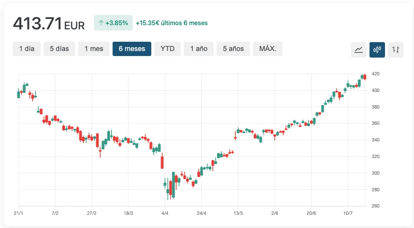
Task: Click the 300 price level on y-axis
Action: tap(375, 173)
